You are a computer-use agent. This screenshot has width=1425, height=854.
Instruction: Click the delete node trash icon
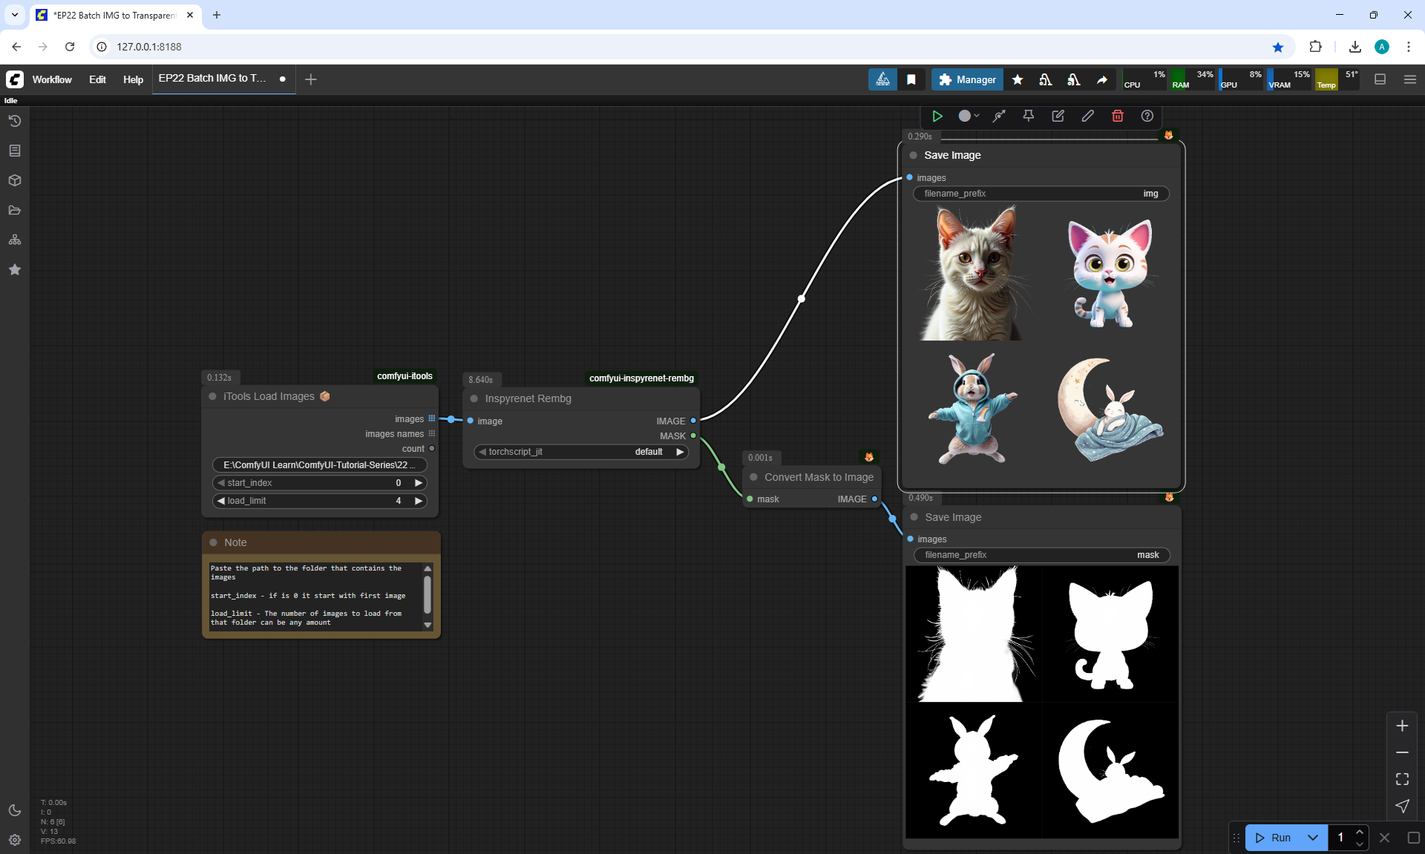[1117, 116]
